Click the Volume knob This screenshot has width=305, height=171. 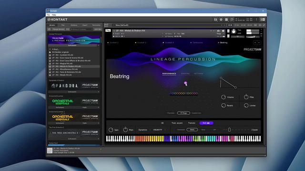tap(224, 97)
